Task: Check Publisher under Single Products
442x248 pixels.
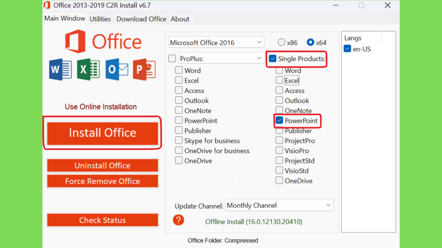Action: [x=279, y=130]
